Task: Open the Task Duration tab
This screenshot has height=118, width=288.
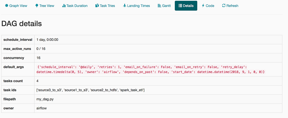Action: (x=75, y=6)
